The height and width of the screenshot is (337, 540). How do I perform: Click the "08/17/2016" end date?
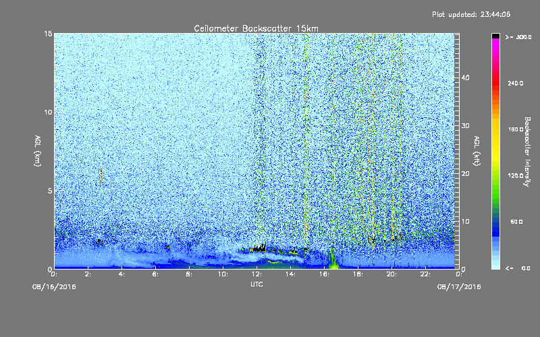459,287
